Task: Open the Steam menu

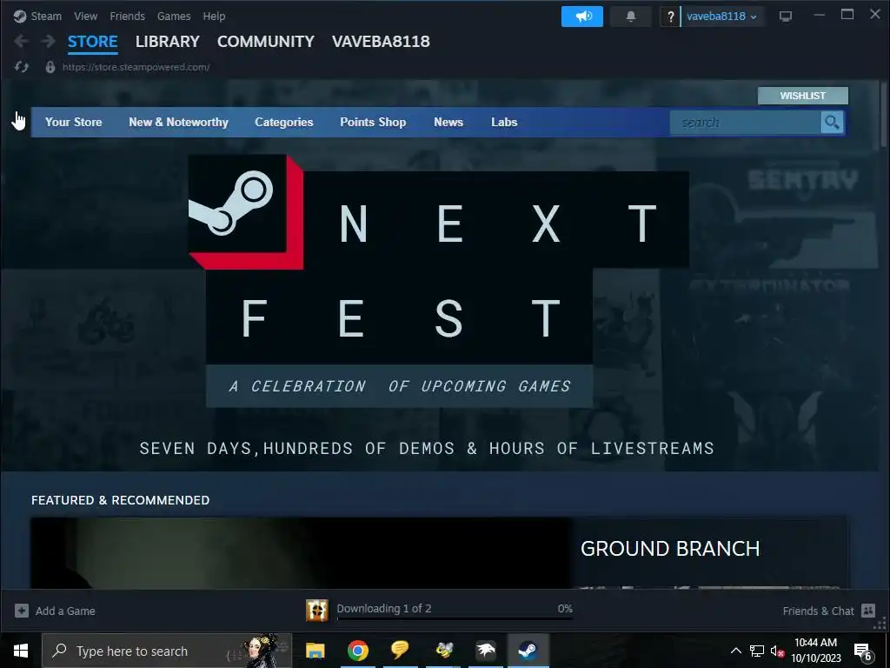Action: click(x=46, y=17)
